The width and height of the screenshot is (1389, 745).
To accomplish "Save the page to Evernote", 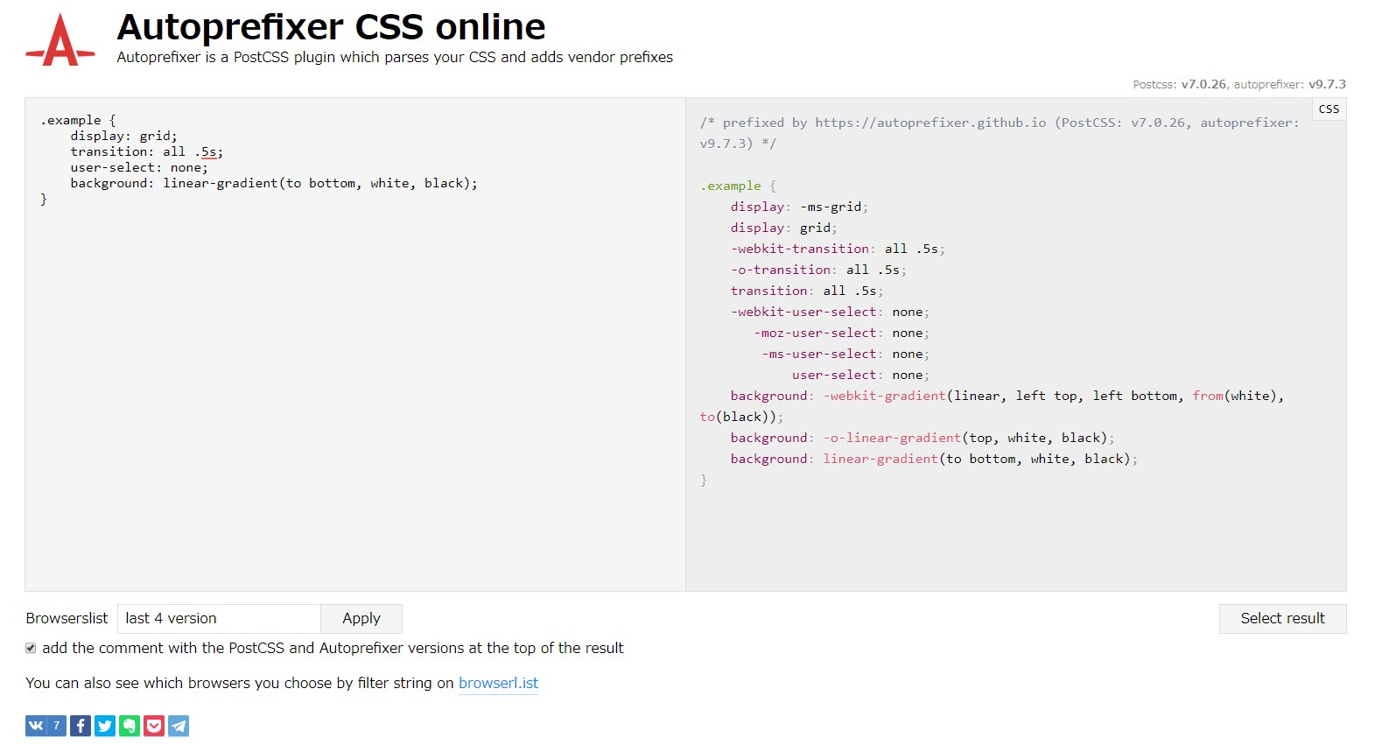I will click(x=130, y=726).
